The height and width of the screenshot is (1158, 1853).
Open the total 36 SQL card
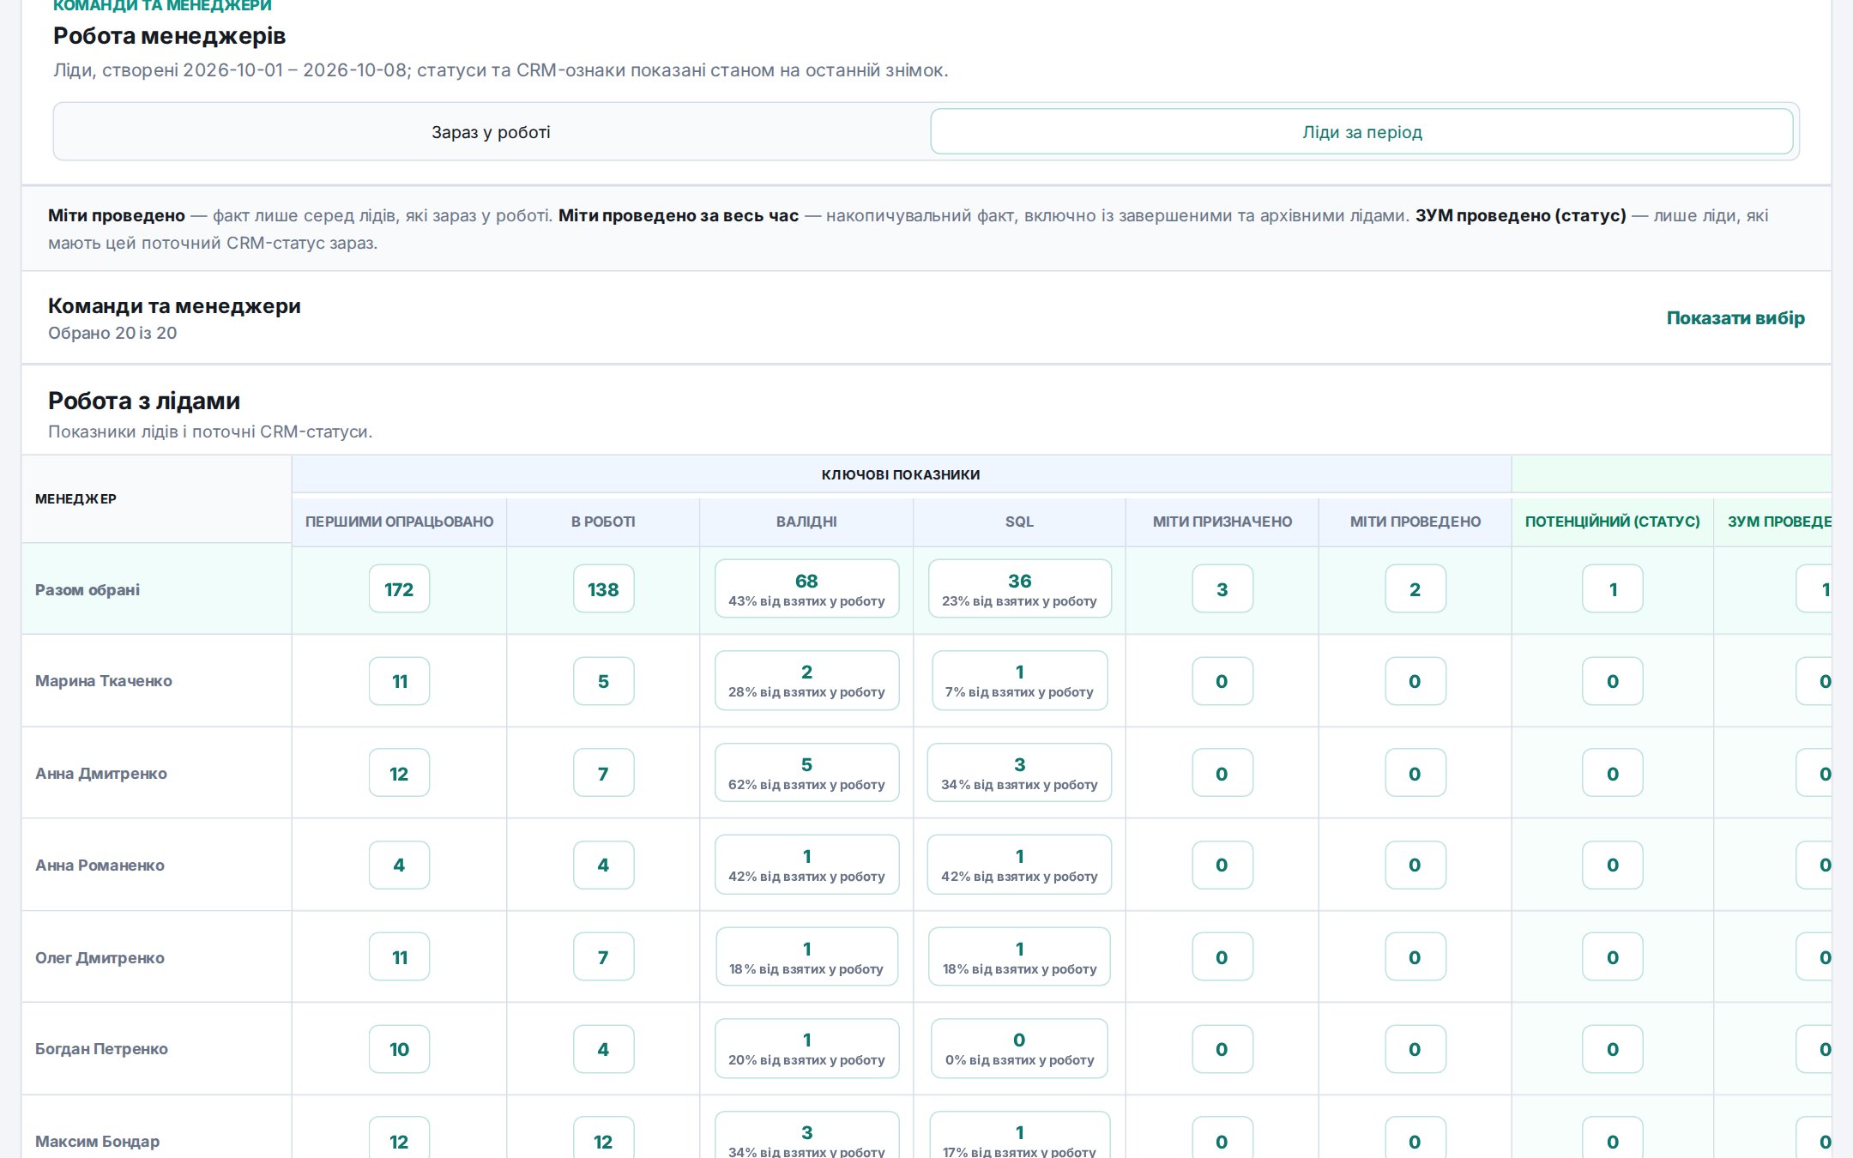pos(1019,589)
